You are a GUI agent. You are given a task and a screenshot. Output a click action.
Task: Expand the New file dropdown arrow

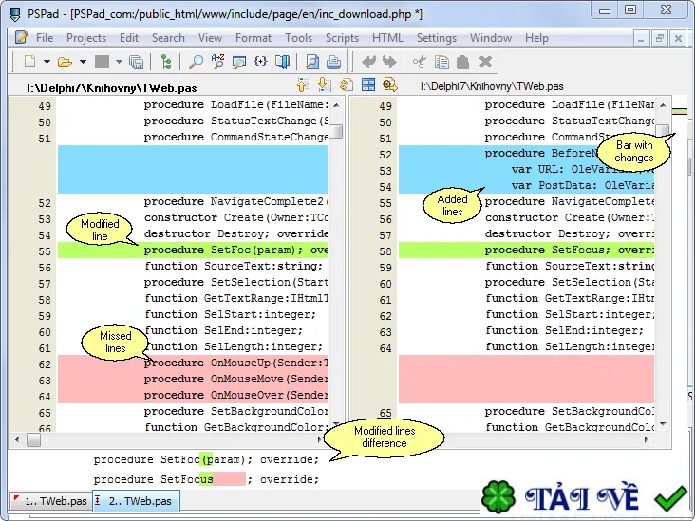coord(47,62)
